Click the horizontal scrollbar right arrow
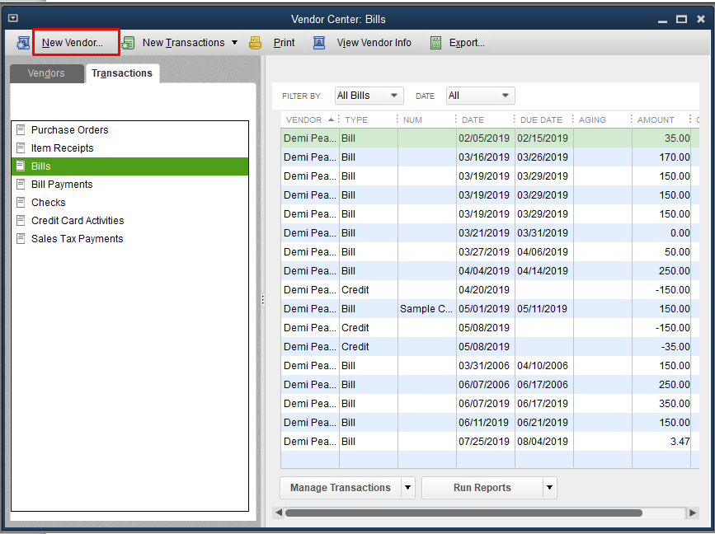Viewport: 715px width, 534px height. (x=693, y=513)
